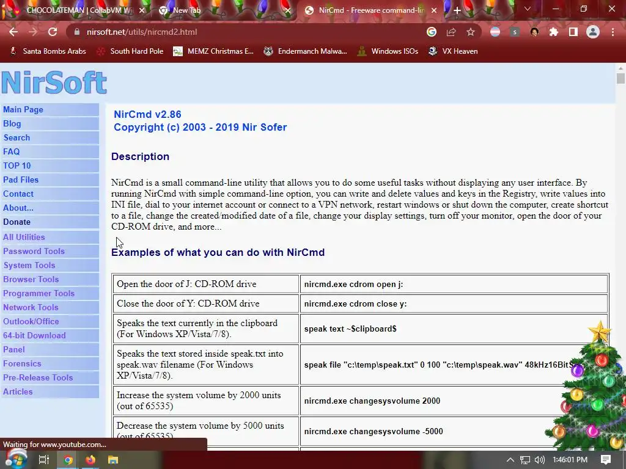Open System Tools sidebar link
The image size is (626, 469).
29,265
